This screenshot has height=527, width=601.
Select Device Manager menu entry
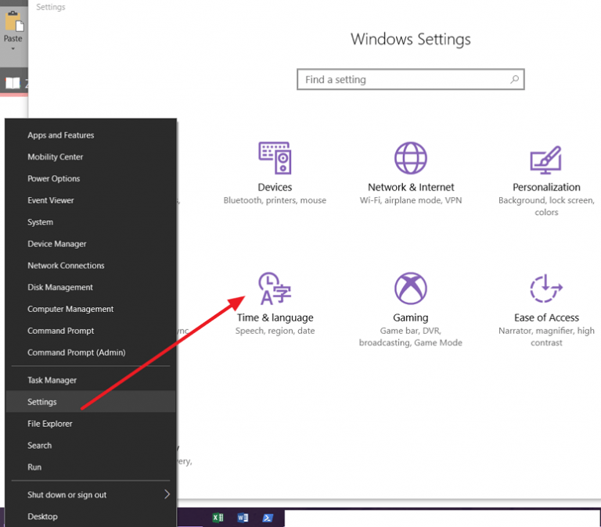point(91,244)
